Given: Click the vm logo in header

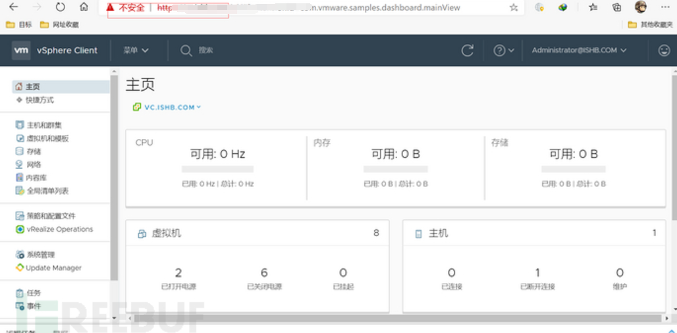Looking at the screenshot, I should 21,50.
